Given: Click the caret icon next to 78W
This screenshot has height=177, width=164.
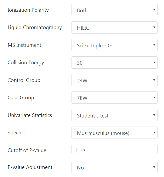Looking at the screenshot, I should (x=154, y=97).
